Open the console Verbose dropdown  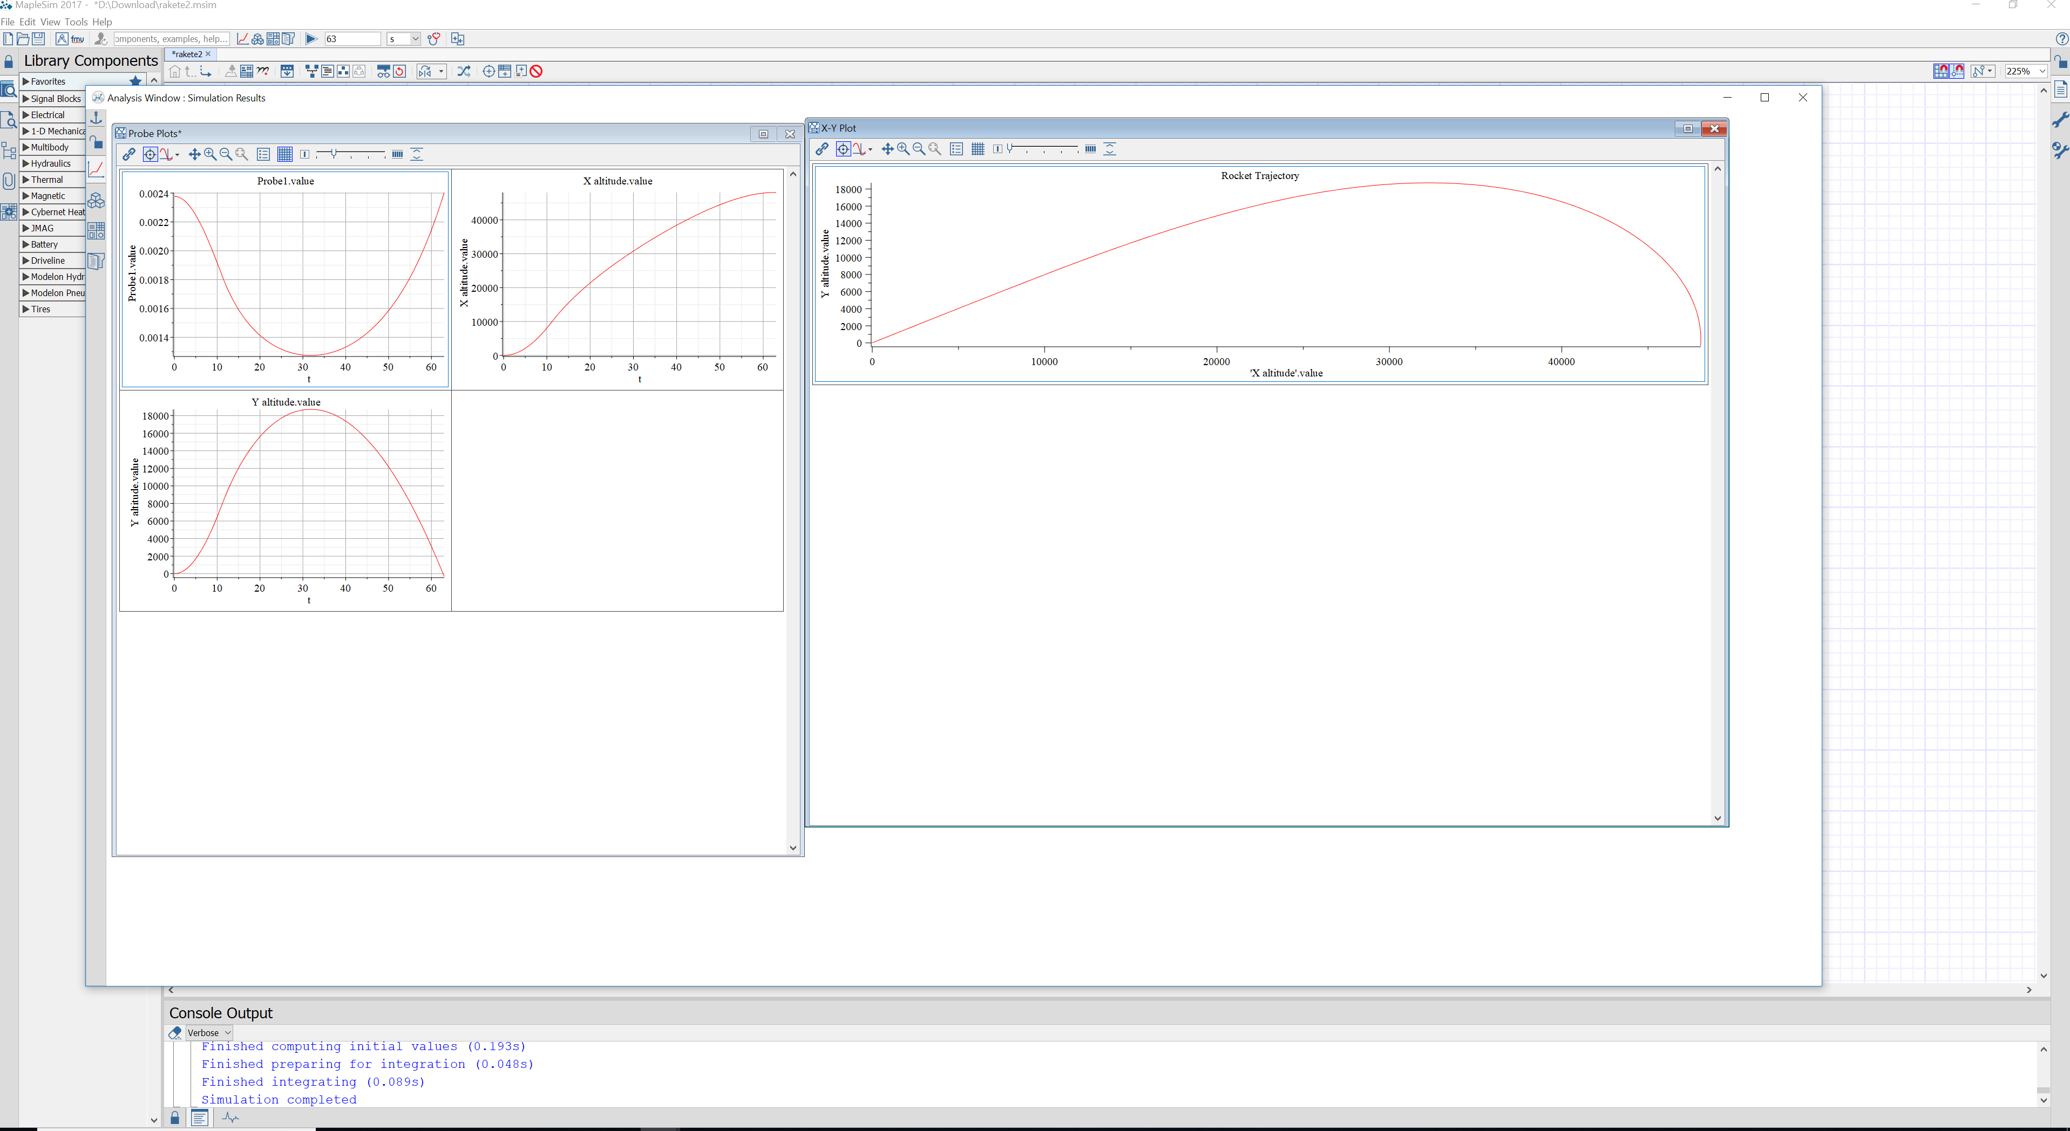(x=210, y=1033)
